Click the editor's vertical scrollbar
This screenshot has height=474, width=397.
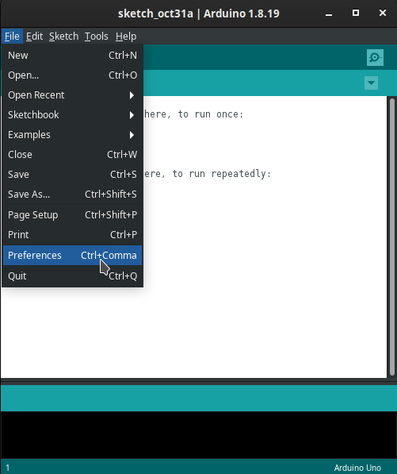[x=392, y=237]
